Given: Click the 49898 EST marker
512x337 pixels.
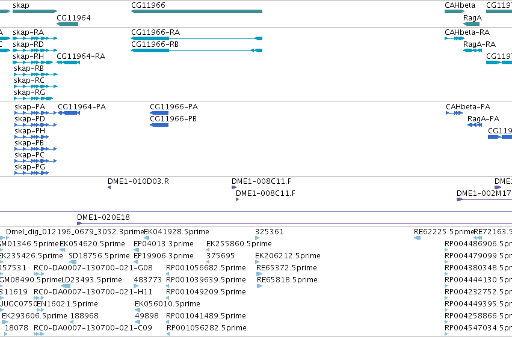Looking at the screenshot, I should pos(137,322).
